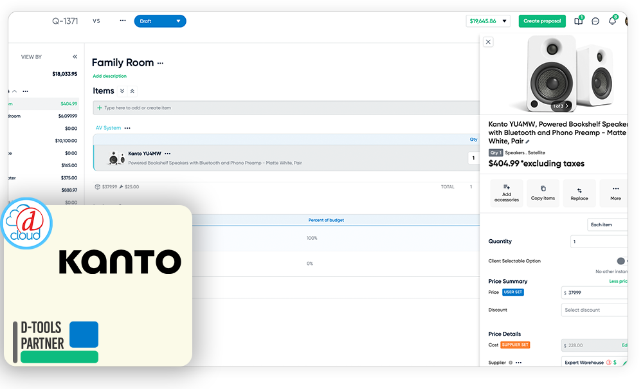
Task: Open the Each item dropdown
Action: pyautogui.click(x=608, y=224)
